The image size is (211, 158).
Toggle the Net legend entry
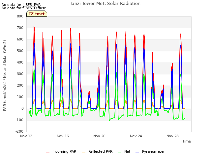pyautogui.click(x=124, y=151)
